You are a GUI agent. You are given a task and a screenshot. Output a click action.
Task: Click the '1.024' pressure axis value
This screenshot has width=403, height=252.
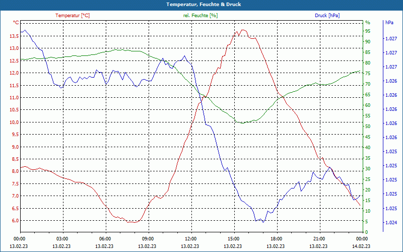tap(391, 222)
